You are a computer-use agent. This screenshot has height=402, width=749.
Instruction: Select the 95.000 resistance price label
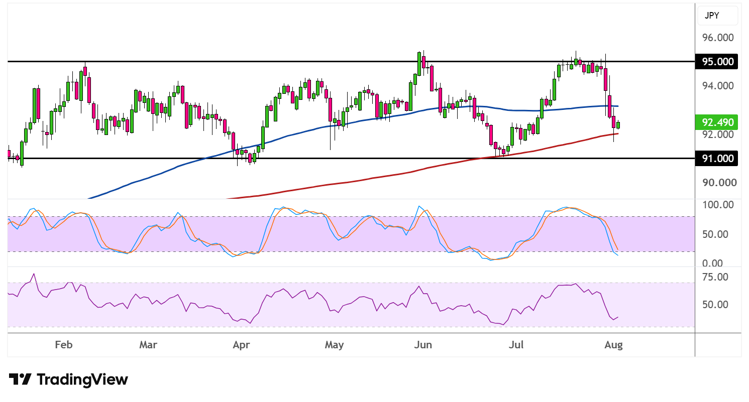(x=717, y=62)
